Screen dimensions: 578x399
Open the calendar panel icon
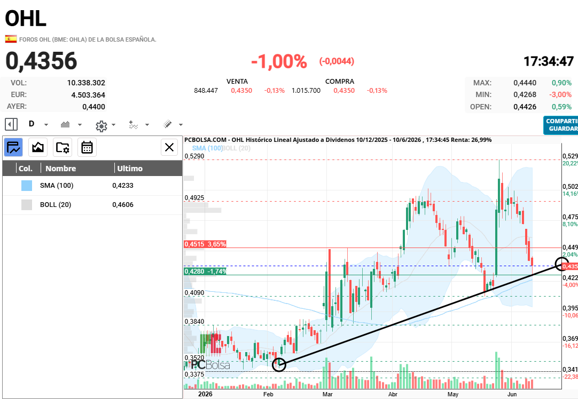pyautogui.click(x=87, y=148)
